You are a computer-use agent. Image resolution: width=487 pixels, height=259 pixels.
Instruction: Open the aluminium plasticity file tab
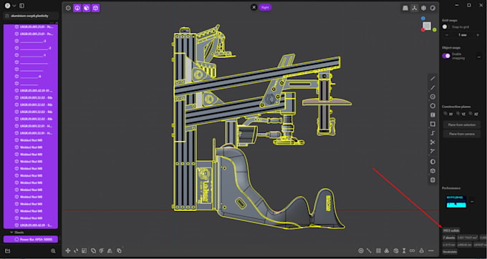30,16
